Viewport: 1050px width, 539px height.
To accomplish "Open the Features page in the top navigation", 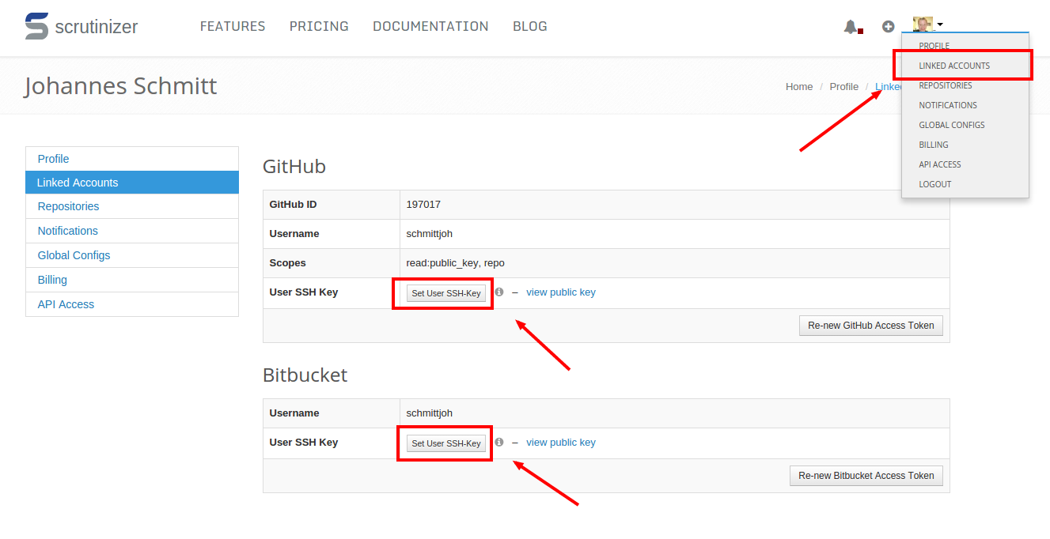I will tap(233, 26).
